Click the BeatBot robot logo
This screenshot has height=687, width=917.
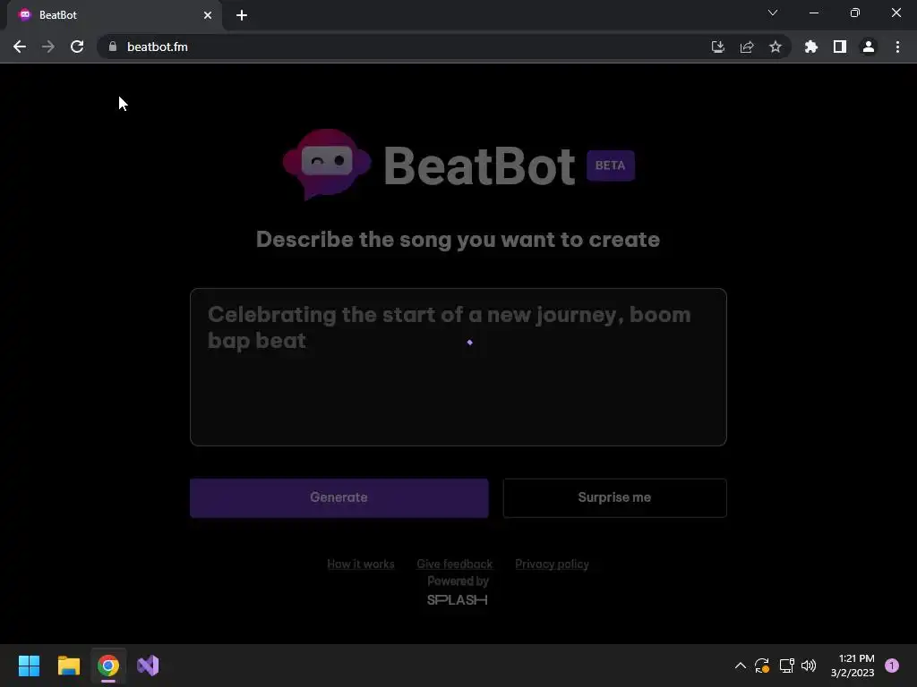[x=327, y=165]
